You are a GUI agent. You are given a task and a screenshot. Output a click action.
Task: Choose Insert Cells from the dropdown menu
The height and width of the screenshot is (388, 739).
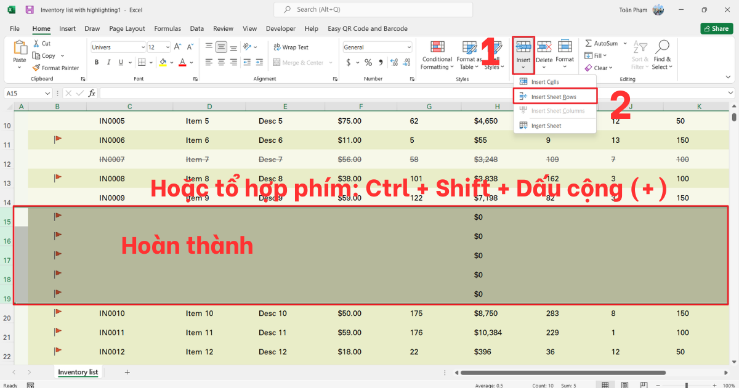coord(555,82)
